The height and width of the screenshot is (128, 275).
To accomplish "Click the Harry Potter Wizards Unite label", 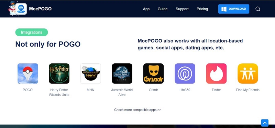I will pos(59,92).
